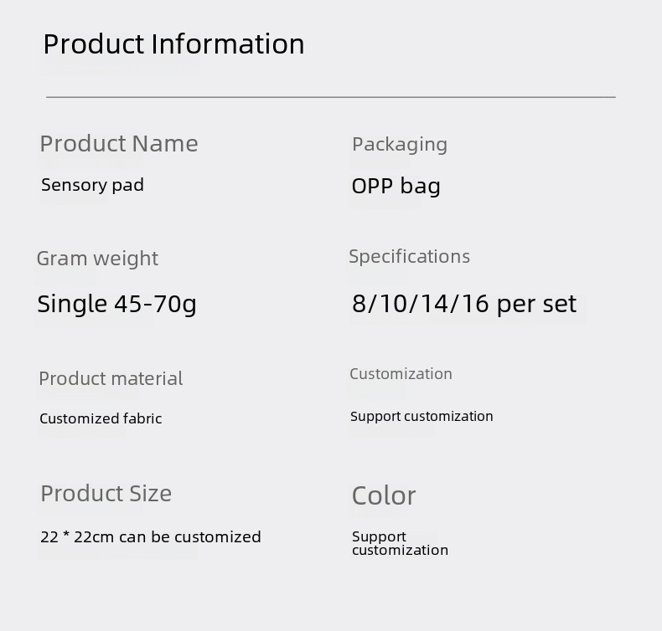Image resolution: width=662 pixels, height=631 pixels.
Task: Click the 45-70g weight value
Action: tap(155, 304)
